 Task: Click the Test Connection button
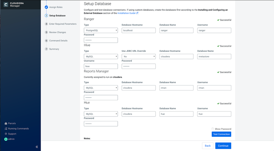coord(221,134)
